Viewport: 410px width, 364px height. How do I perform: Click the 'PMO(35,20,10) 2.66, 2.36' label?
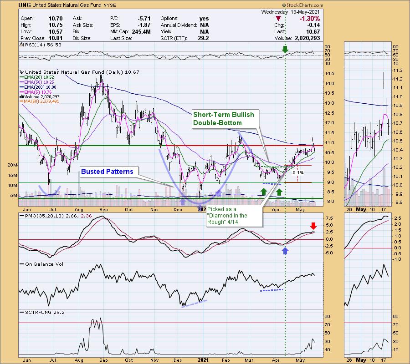pyautogui.click(x=56, y=216)
